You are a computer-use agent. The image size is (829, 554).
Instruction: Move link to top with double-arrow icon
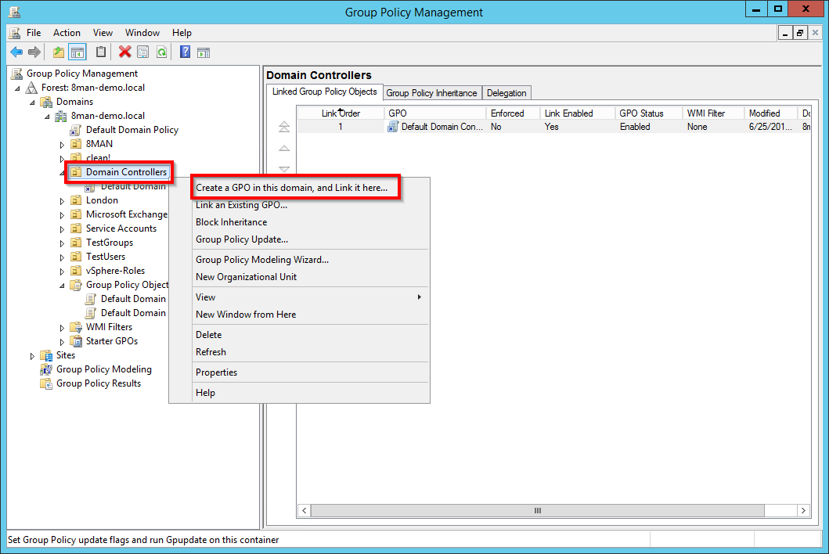pos(284,127)
